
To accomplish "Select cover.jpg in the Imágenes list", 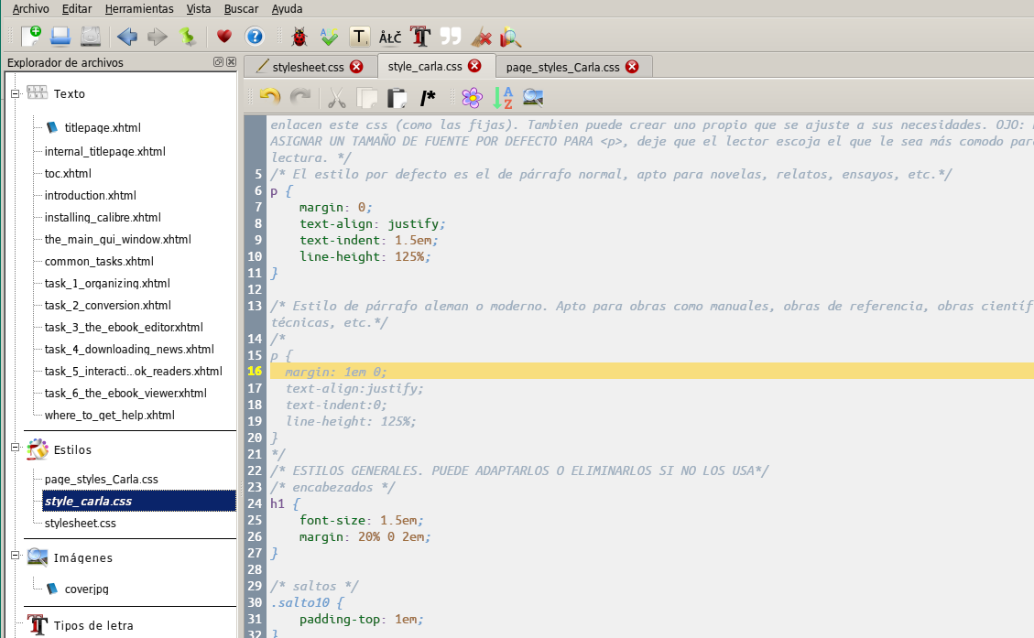I will [86, 589].
